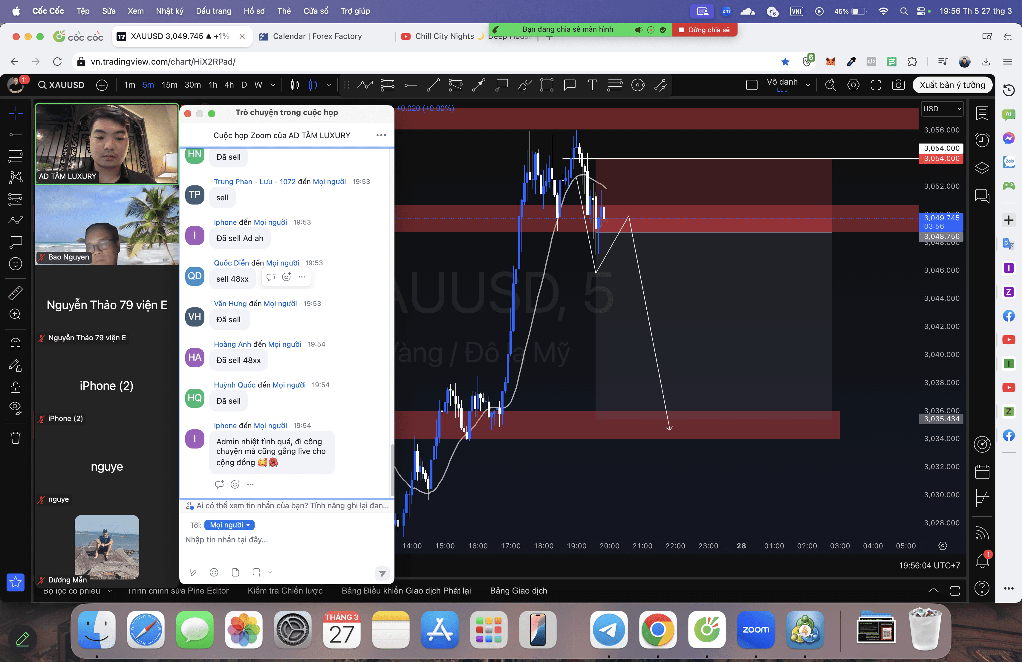Open the Dấu trang menu
This screenshot has width=1022, height=662.
[213, 11]
